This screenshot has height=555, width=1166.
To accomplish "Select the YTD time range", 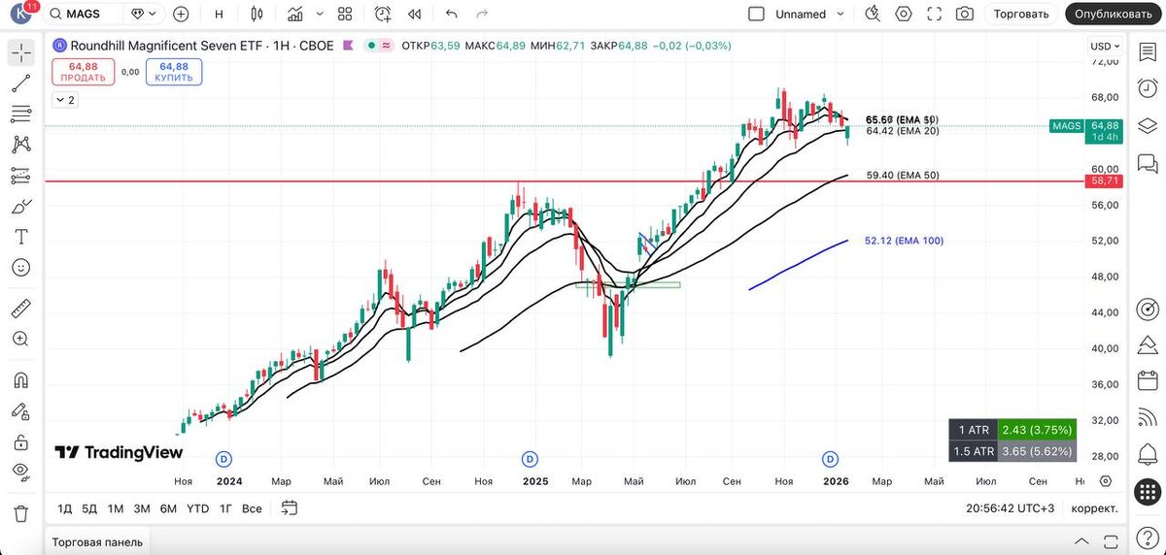I will tap(197, 508).
